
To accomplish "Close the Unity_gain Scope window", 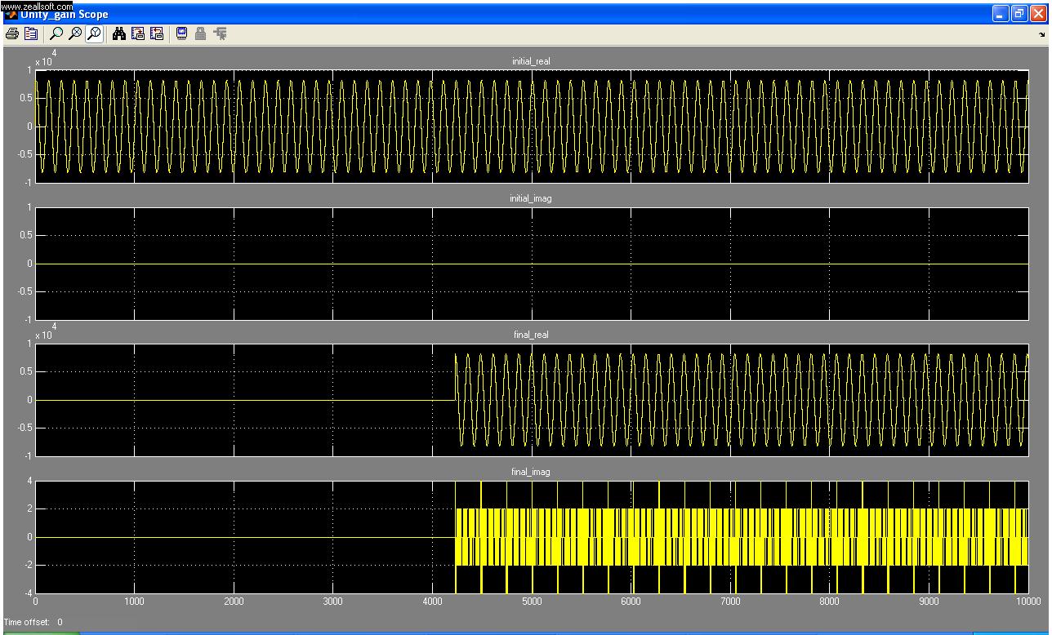I will coord(1038,14).
